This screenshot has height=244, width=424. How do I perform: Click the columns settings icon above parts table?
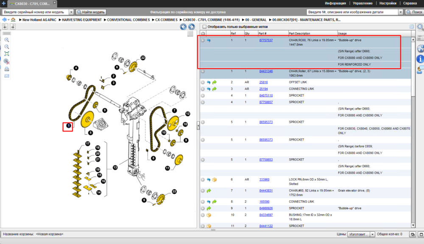412,27
